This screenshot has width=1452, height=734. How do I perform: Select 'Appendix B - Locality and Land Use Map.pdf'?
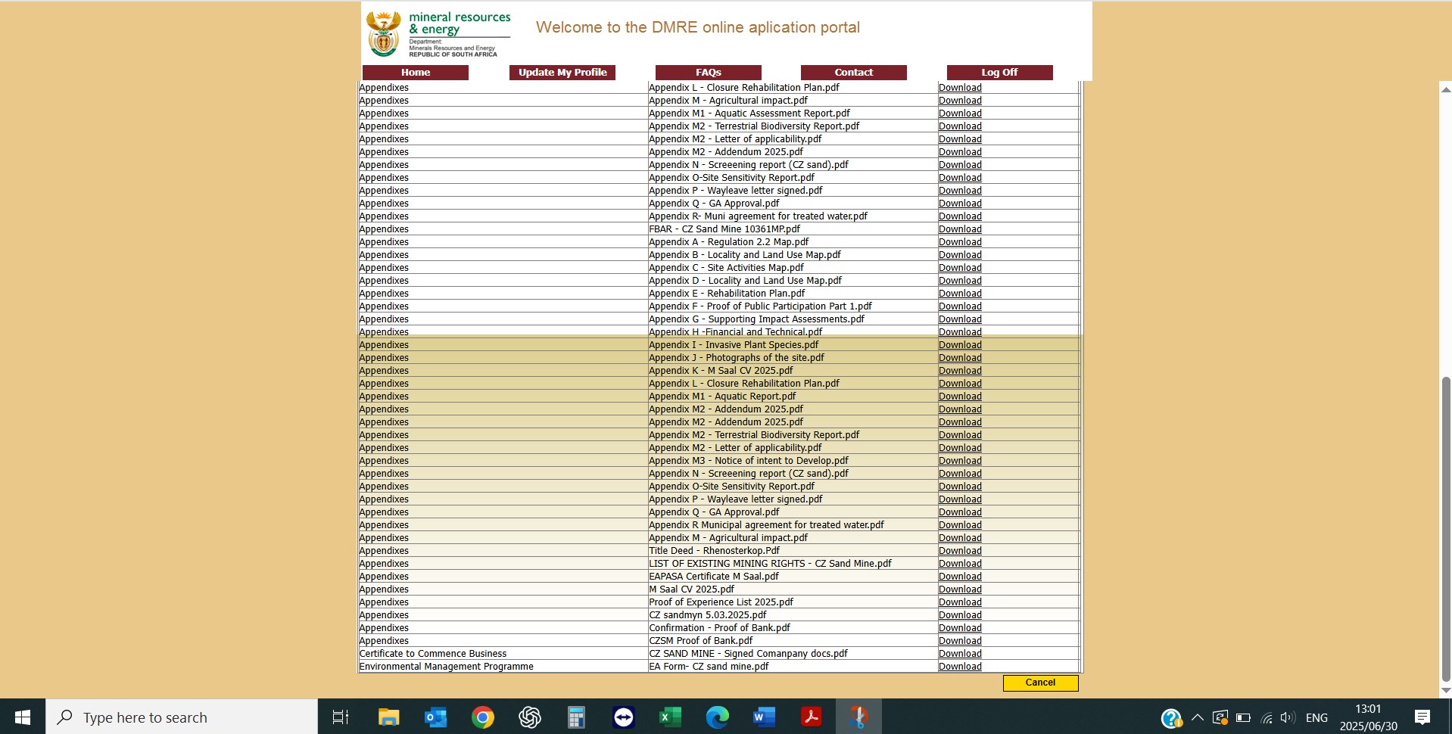pos(745,254)
